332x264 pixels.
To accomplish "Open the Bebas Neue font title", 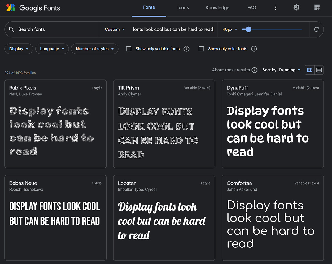I will (x=23, y=183).
